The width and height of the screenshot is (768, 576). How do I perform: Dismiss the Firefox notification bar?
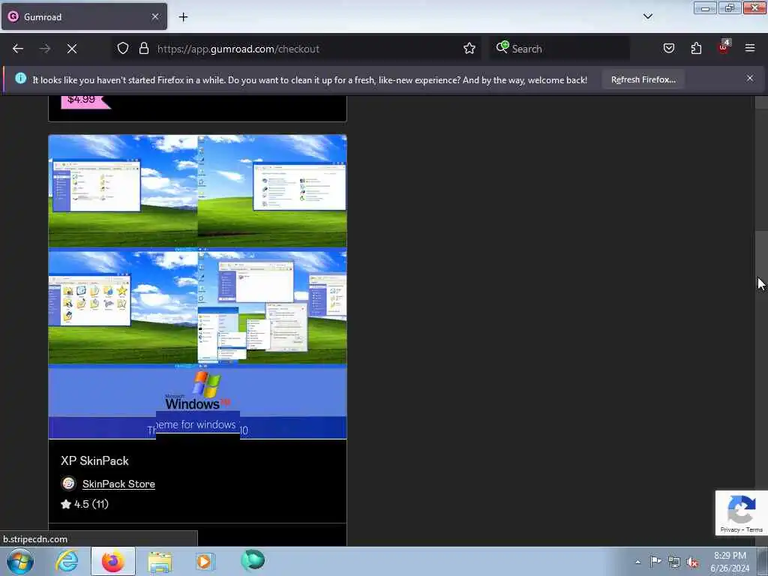point(749,78)
